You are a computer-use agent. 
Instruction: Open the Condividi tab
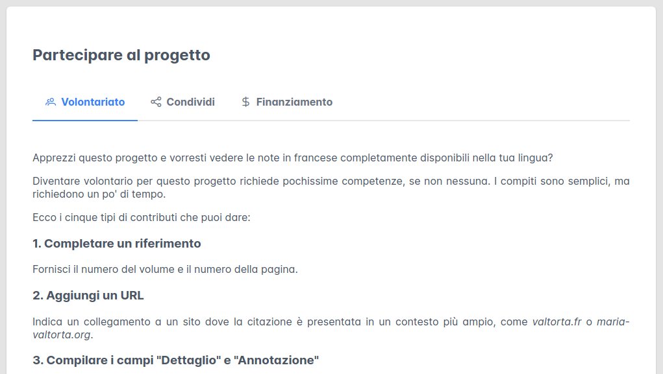[x=190, y=102]
